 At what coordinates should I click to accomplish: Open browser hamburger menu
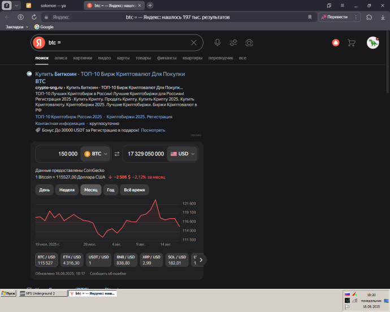[x=343, y=5]
